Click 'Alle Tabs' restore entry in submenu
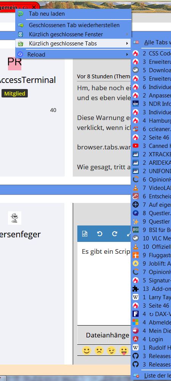 (x=152, y=42)
